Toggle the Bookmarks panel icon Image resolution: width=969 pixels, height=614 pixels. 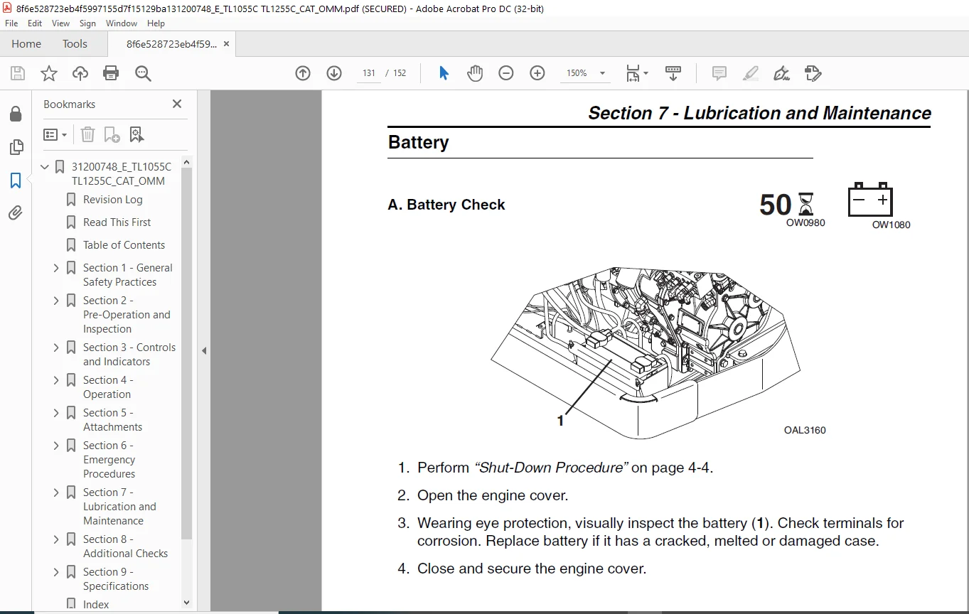[x=16, y=181]
